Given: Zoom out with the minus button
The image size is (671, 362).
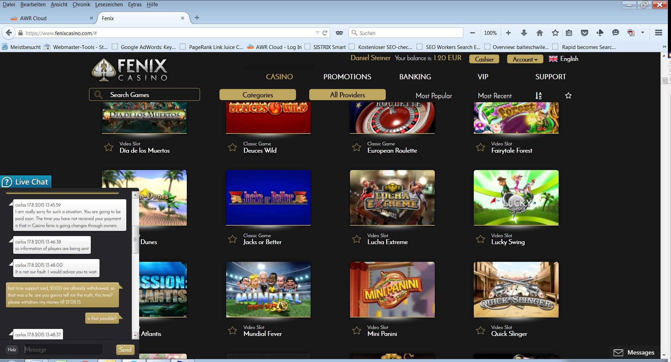Looking at the screenshot, I should click(472, 33).
